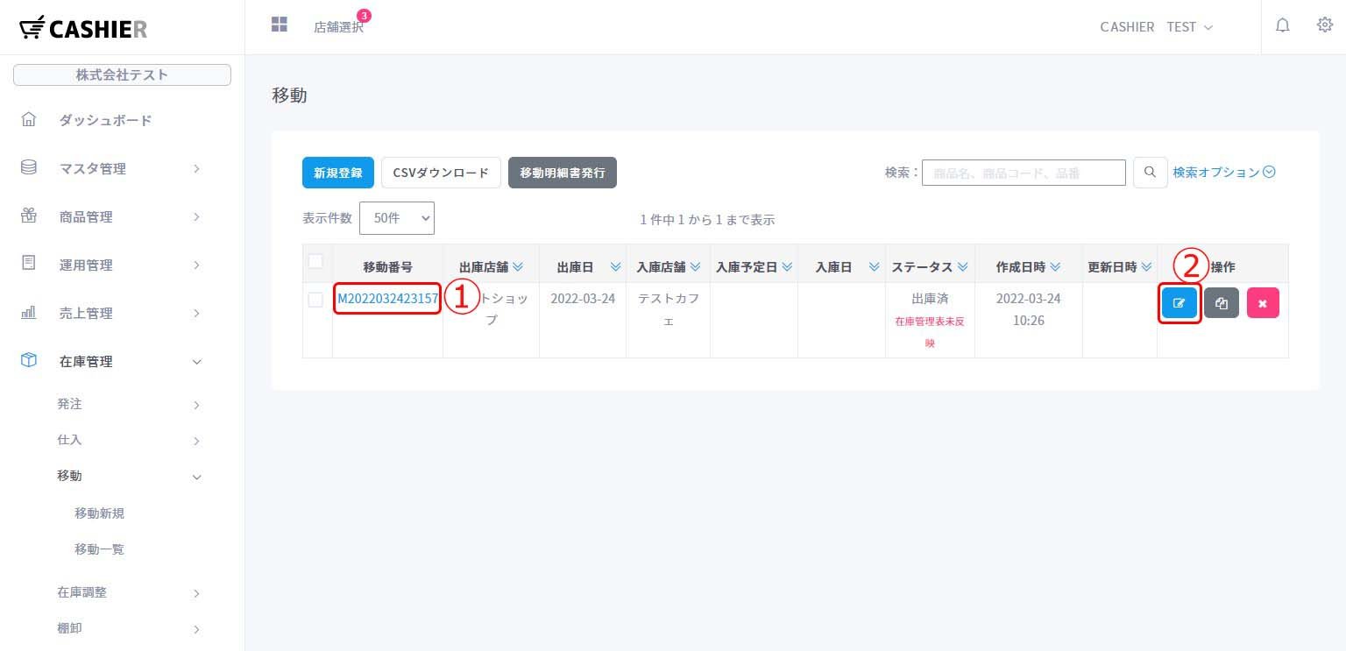Click the gray copy icon in the row

coord(1222,303)
